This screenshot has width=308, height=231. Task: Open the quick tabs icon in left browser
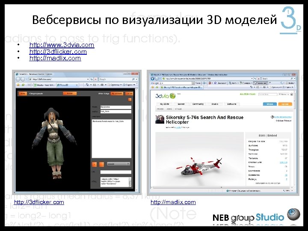29,85
